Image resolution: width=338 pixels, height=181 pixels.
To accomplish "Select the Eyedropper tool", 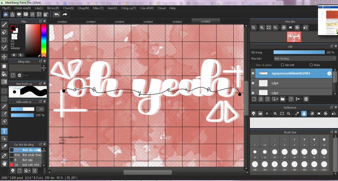I will [4, 156].
